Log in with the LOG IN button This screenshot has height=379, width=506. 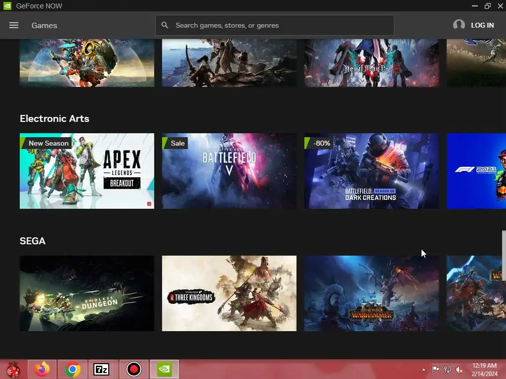tap(482, 25)
